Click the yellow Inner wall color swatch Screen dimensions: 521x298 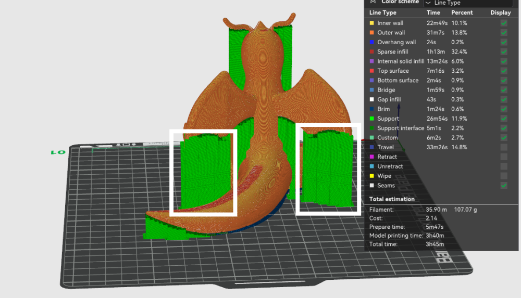tap(372, 23)
